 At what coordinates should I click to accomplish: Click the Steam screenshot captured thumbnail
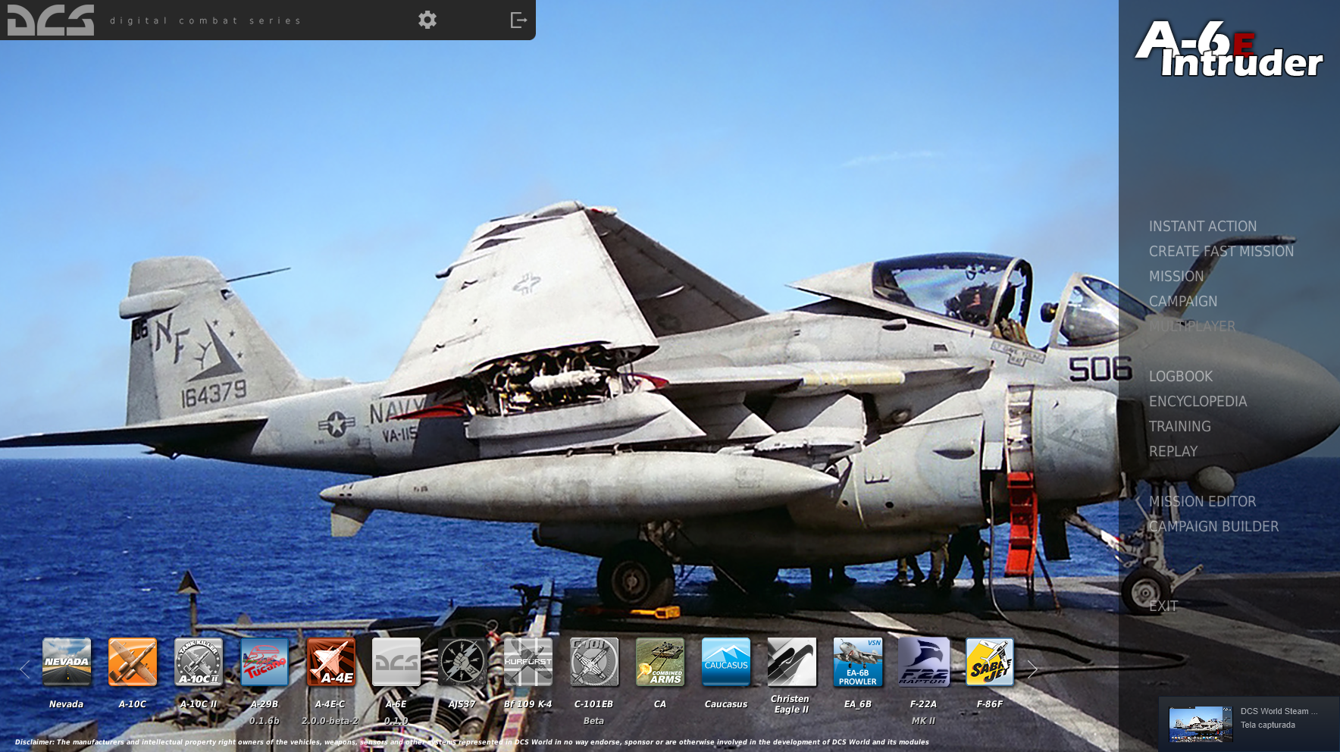tap(1201, 724)
